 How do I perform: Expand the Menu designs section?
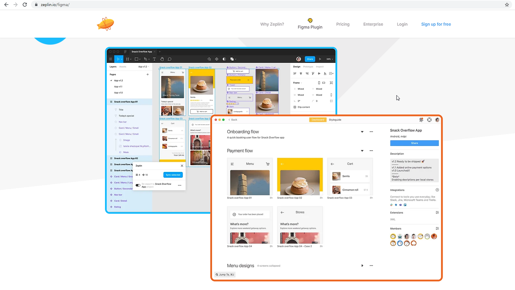[362, 265]
